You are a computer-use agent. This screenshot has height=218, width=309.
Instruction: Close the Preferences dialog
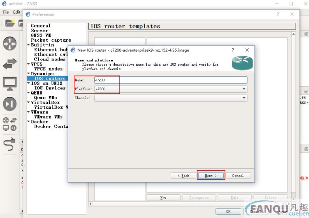point(292,14)
